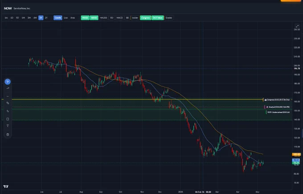Image resolution: width=303 pixels, height=194 pixels.
Task: Select the rectangle shape tool
Action: click(x=8, y=119)
